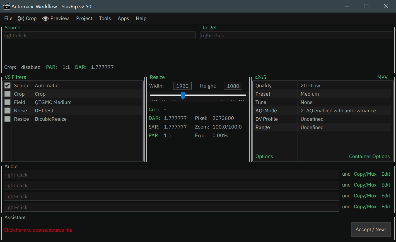Click the green PAR label in Resize panel
396x242 pixels.
coord(154,135)
